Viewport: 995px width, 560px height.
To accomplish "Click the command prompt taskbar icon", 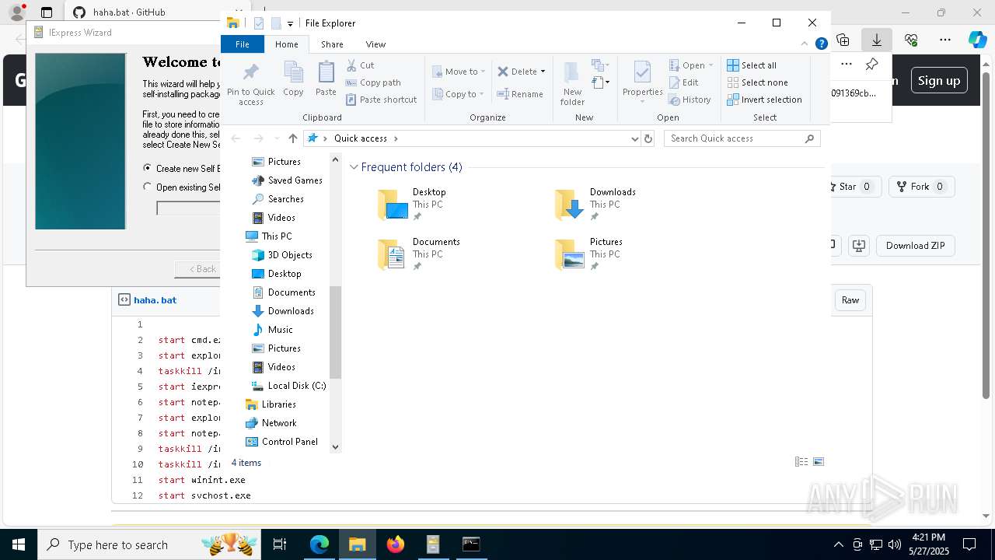I will (x=471, y=544).
